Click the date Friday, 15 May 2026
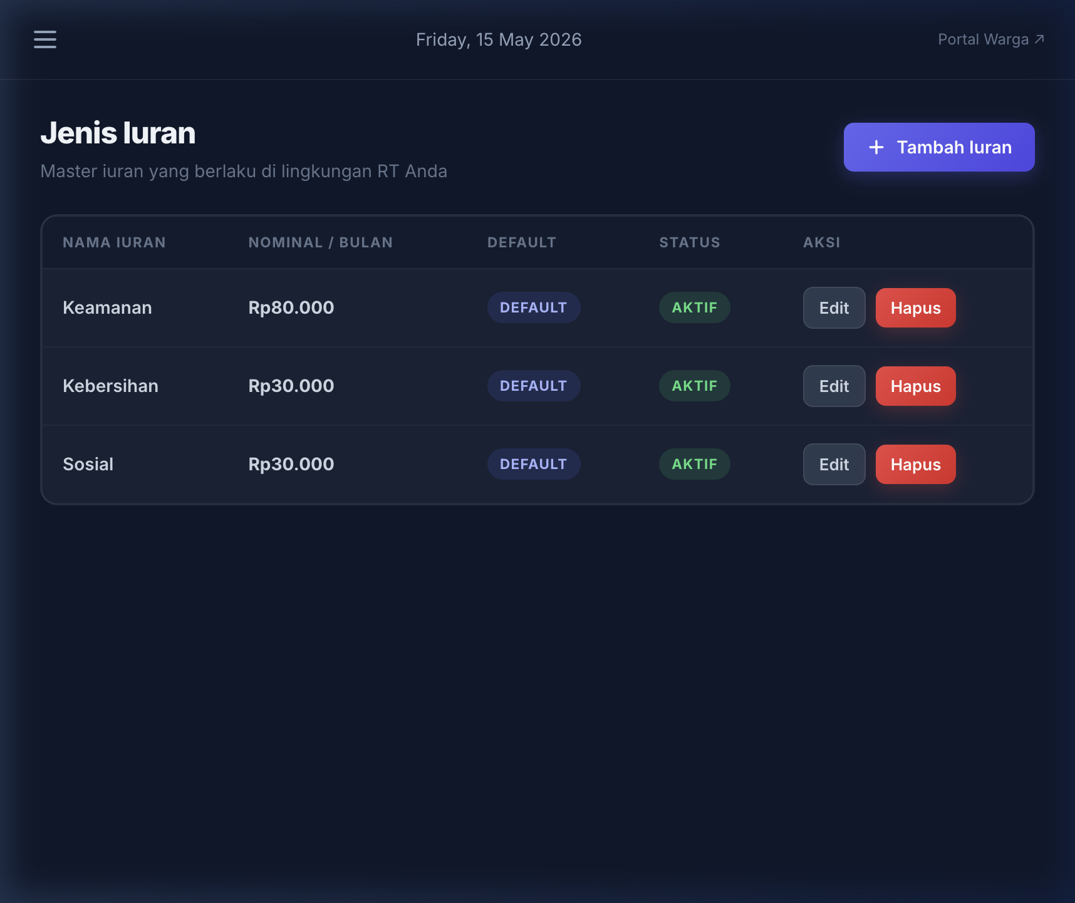Screen dimensions: 1075x903 499,39
